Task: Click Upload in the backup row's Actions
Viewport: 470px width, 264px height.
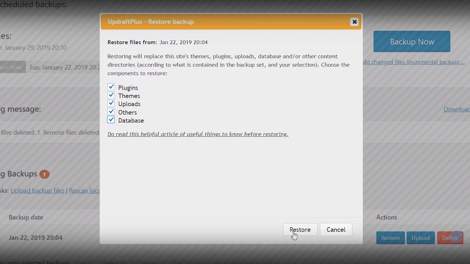Action: point(420,238)
